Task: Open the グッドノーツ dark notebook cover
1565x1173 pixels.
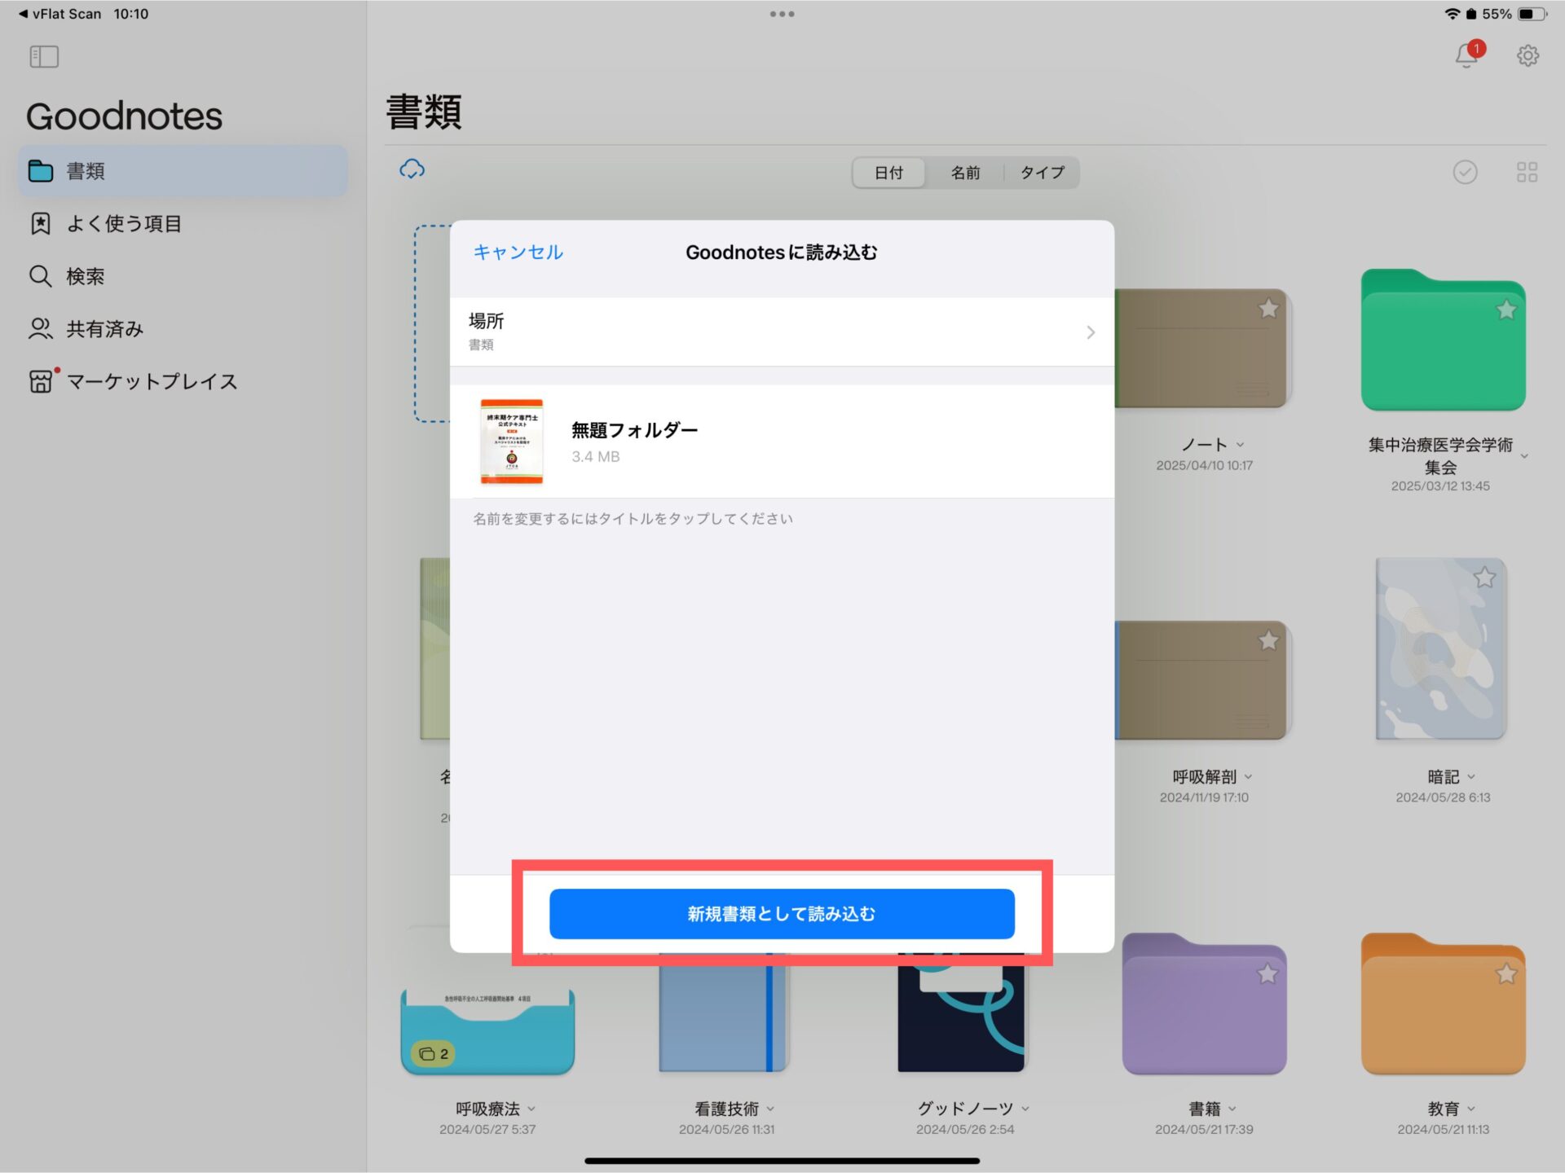Action: click(x=961, y=1013)
